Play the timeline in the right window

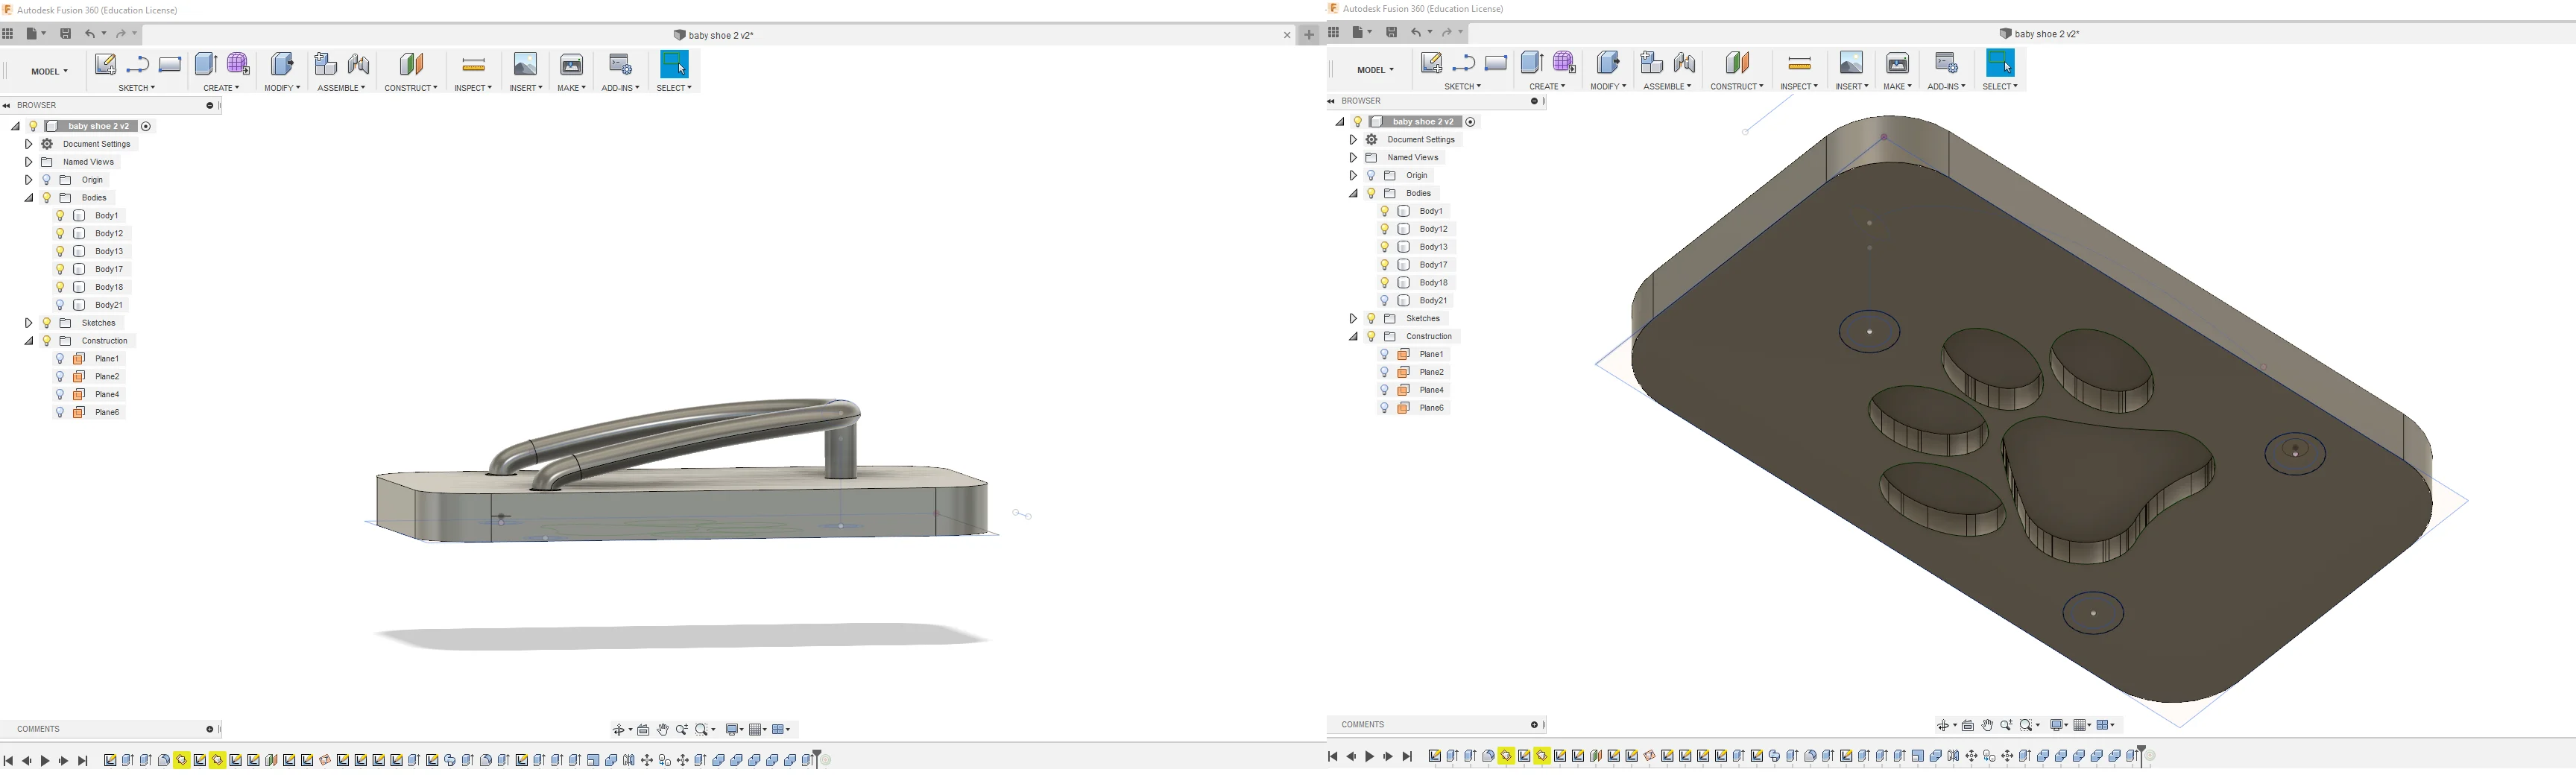coord(1369,757)
